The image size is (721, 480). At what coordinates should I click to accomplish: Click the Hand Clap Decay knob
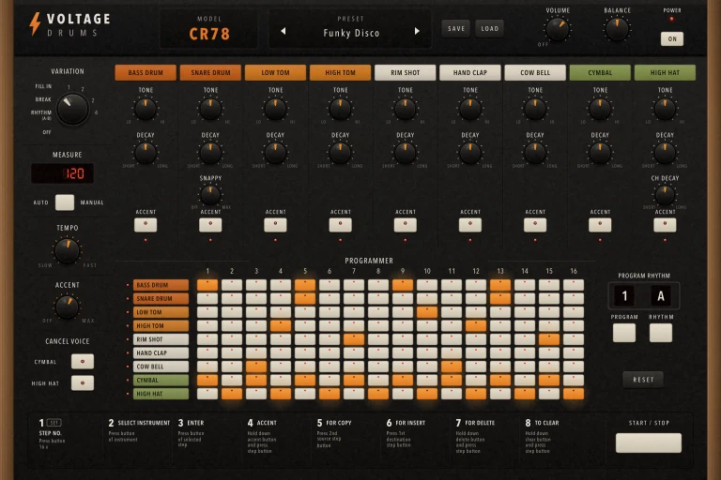pos(470,154)
